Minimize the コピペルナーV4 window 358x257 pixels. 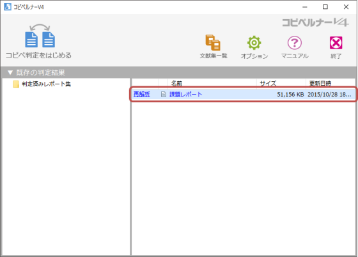coord(304,7)
